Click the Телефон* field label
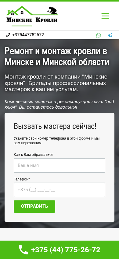Viewport: 119px width, 259px height. (x=22, y=179)
